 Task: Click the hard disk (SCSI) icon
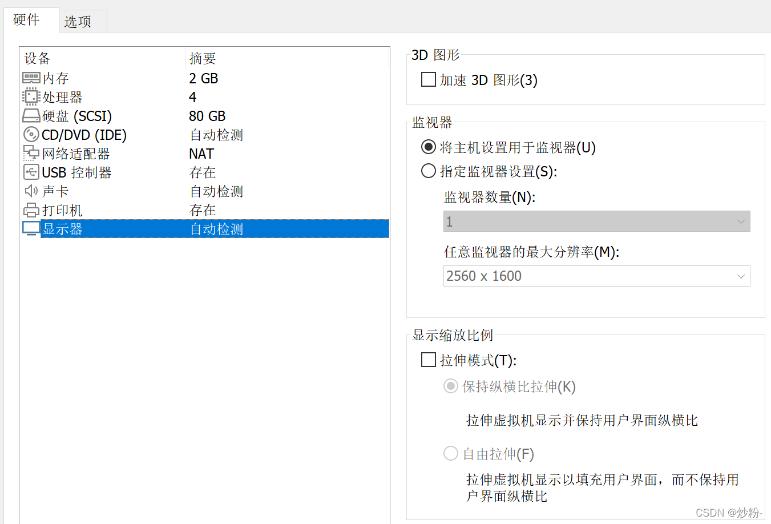(31, 116)
